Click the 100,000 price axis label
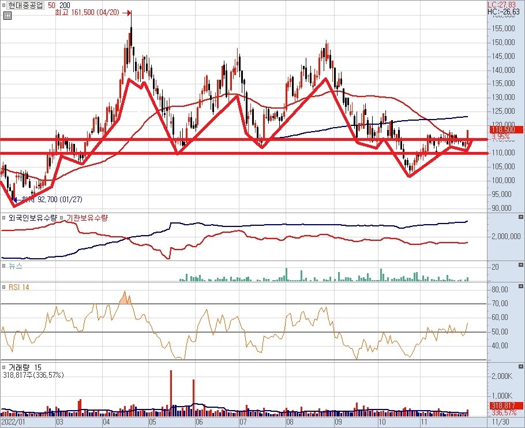Screen dimensions: 525x428 [x=503, y=180]
